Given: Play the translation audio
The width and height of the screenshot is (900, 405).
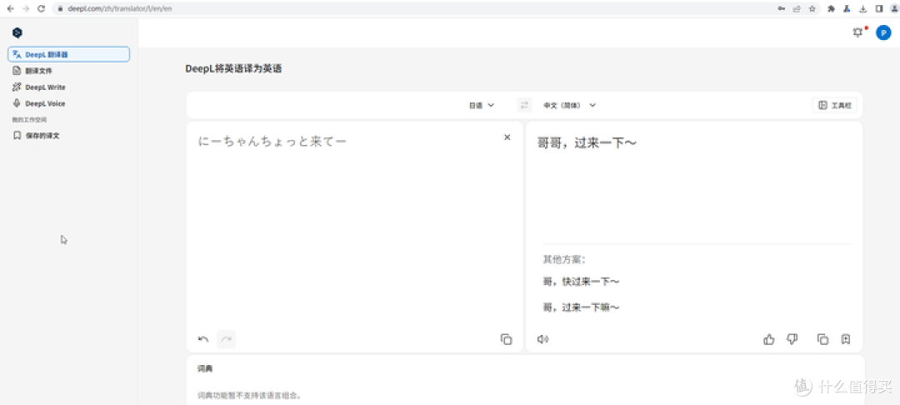Looking at the screenshot, I should pyautogui.click(x=543, y=340).
